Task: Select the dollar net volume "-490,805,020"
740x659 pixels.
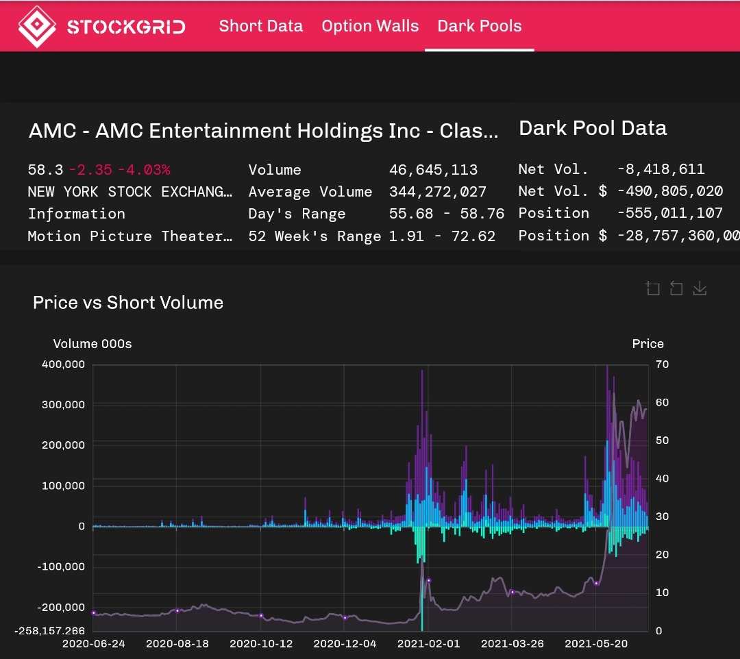Action: point(669,192)
